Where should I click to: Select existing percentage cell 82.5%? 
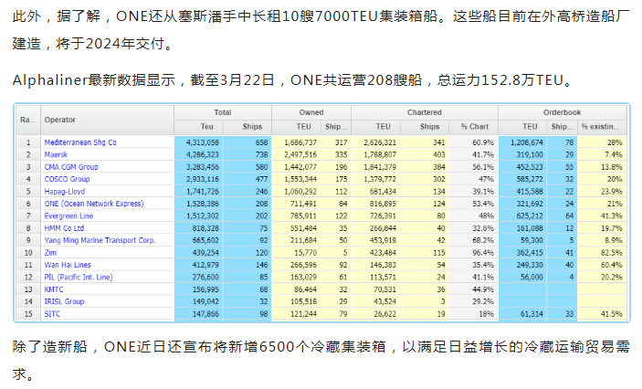click(603, 253)
